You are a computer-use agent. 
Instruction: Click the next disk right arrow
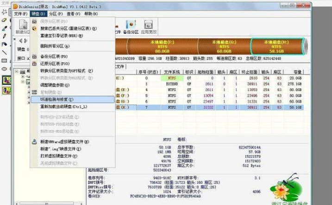coord(25,41)
